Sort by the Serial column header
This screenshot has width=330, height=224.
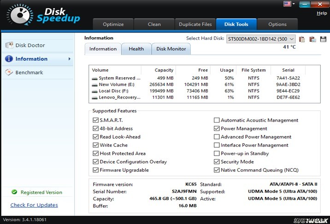288,70
